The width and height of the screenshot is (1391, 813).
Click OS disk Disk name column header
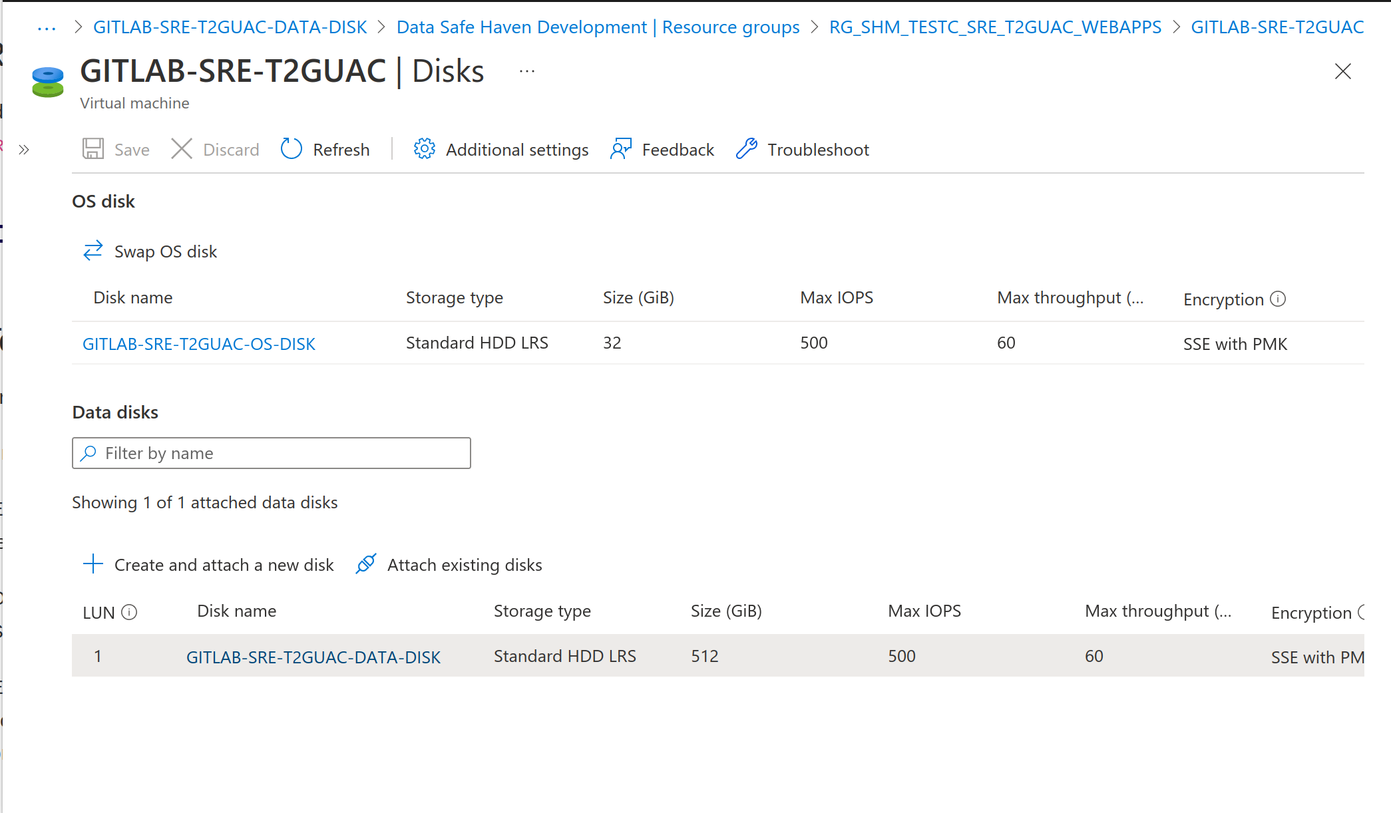tap(133, 297)
